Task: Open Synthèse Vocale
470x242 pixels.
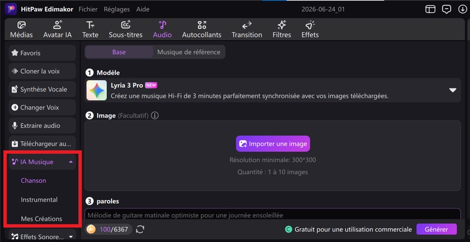Action: tap(42, 89)
